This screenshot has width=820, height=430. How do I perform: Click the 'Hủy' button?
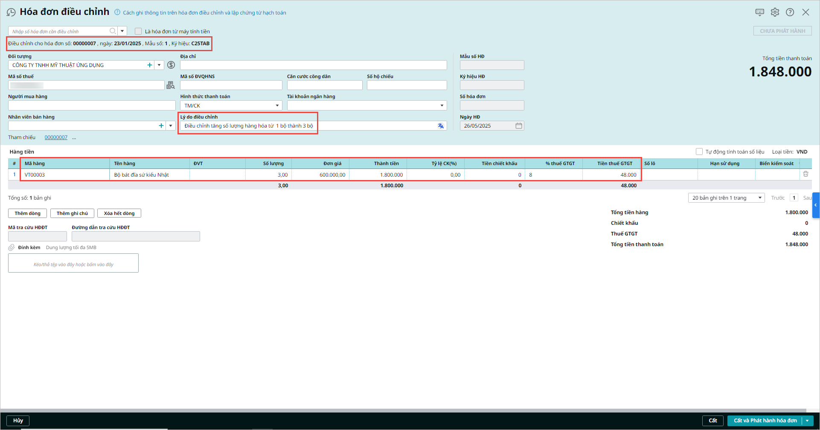(18, 421)
